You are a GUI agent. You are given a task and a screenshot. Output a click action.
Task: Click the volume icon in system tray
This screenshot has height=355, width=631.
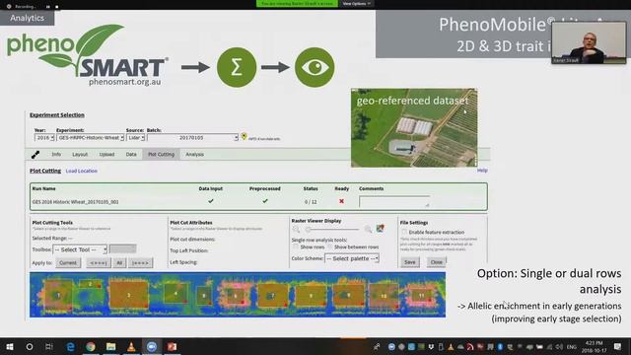(x=559, y=346)
